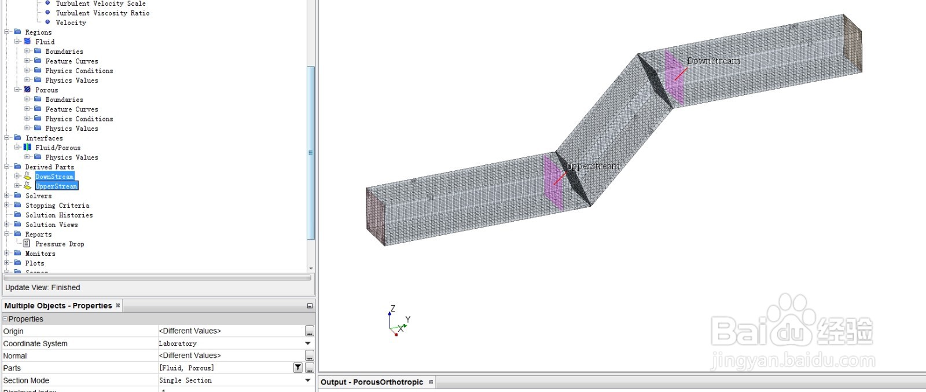Open Normal value editor ellipsis button
Viewport: 926px width, 392px height.
[x=310, y=356]
